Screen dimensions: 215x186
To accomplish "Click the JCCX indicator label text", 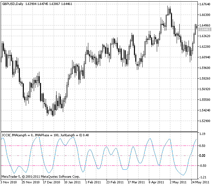I will coord(45,135).
